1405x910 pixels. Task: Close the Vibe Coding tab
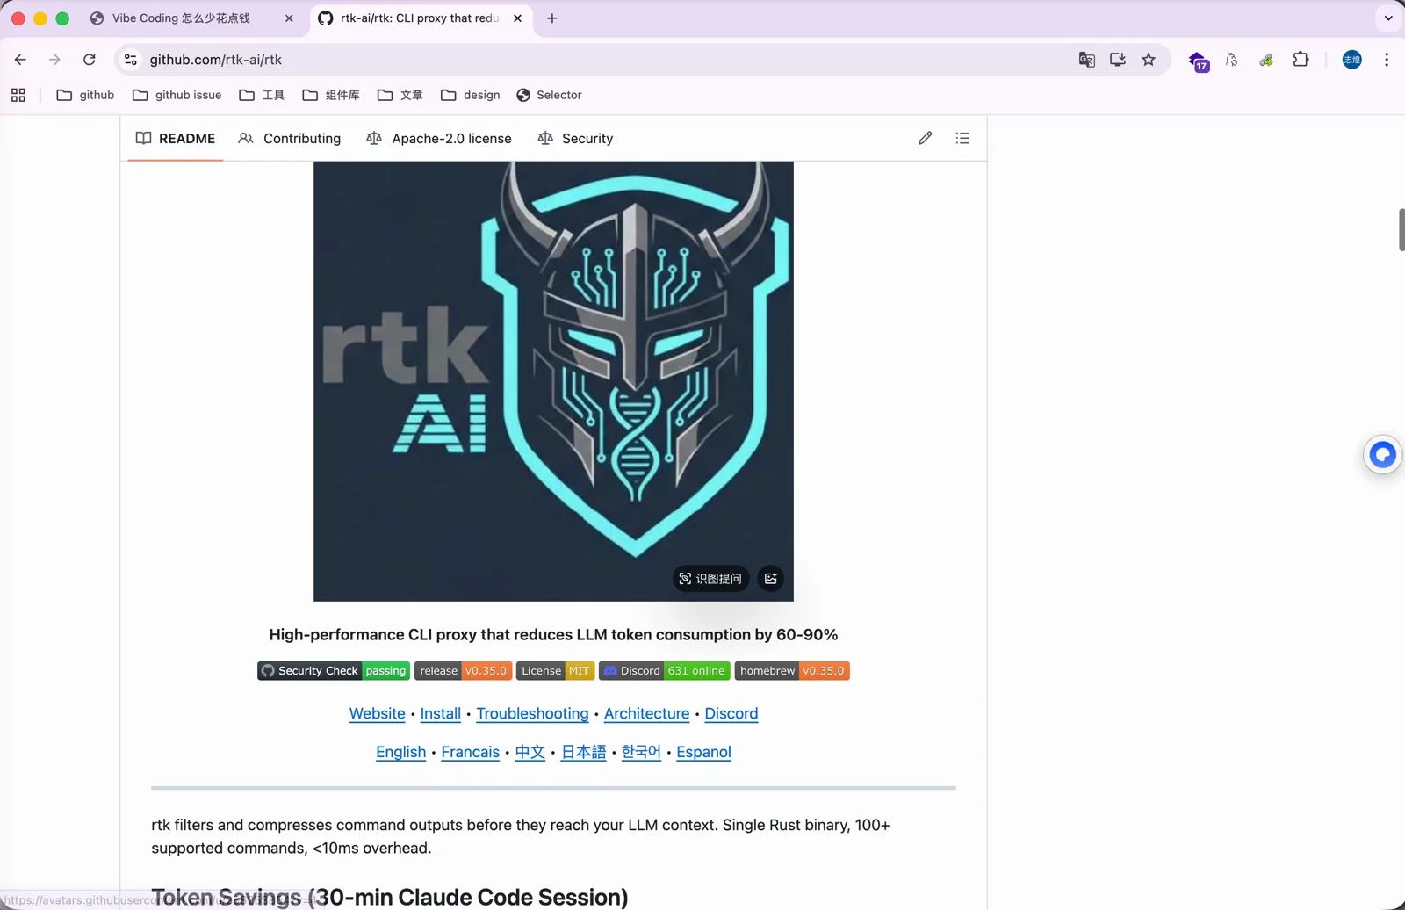[x=289, y=18]
